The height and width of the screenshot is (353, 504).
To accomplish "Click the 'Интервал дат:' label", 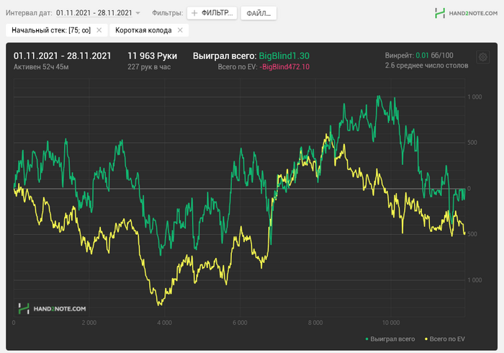I will (x=29, y=13).
